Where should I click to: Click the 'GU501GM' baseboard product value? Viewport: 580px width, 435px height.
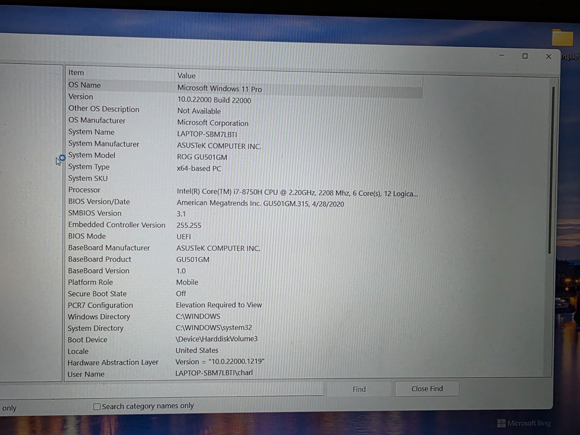tap(193, 260)
